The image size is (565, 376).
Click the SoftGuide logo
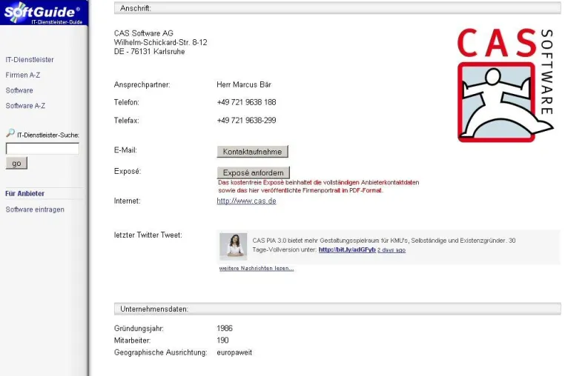[x=44, y=13]
